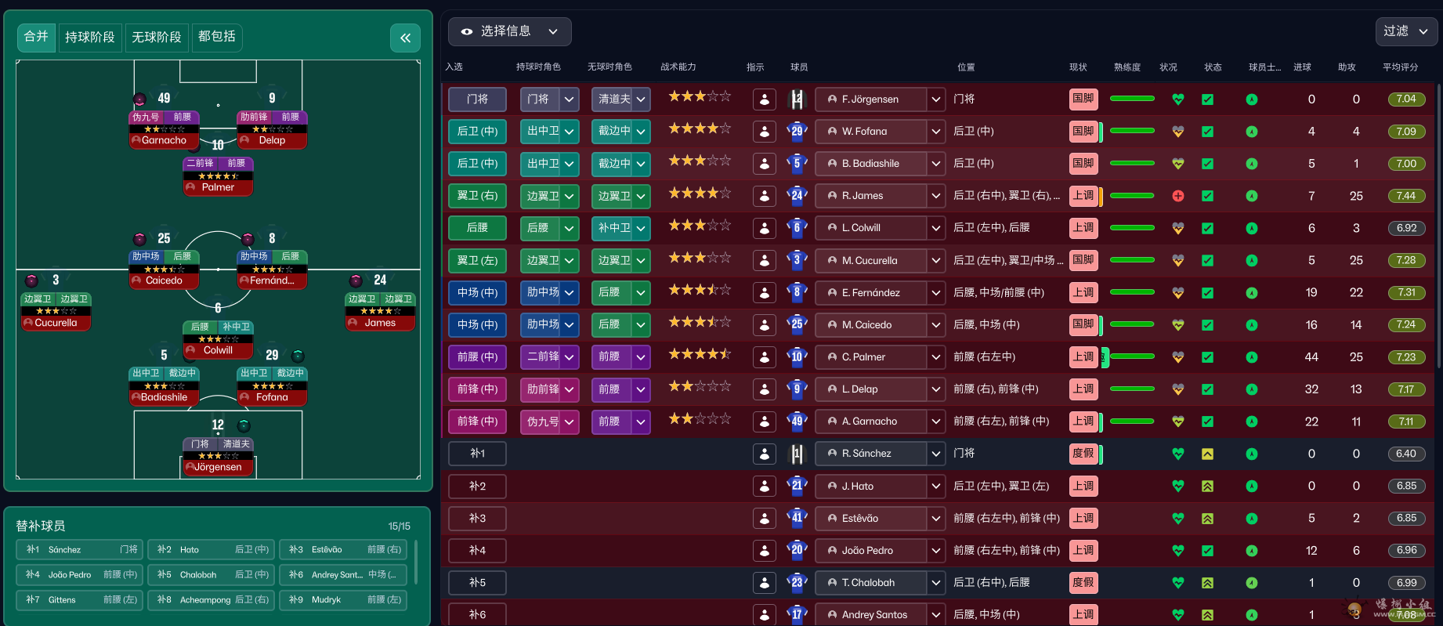
Task: Switch to the 无球阶段 tab
Action: pos(156,37)
